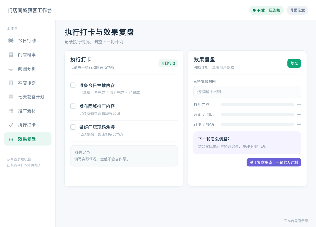Check 准备今日主推内容 checkbox
Image resolution: width=316 pixels, height=227 pixels.
click(x=73, y=85)
